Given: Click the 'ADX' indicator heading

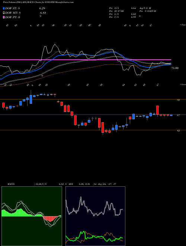Looking at the screenshot, I should pyautogui.click(x=71, y=184).
